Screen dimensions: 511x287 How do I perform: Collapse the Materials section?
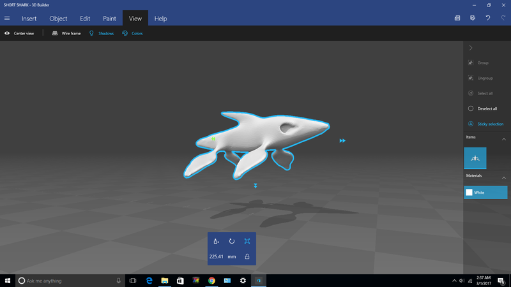point(504,178)
